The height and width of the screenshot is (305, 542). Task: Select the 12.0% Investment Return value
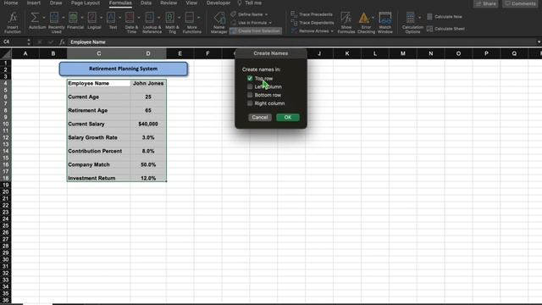click(148, 178)
